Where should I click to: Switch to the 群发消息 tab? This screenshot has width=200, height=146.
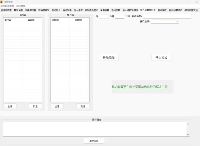pyautogui.click(x=18, y=10)
